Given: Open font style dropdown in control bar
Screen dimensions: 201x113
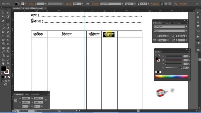Looking at the screenshot, I should [x=135, y=4].
